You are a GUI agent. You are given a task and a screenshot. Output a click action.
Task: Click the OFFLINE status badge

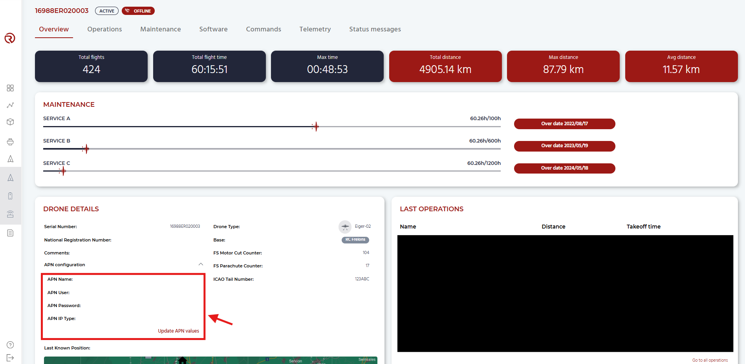click(138, 11)
